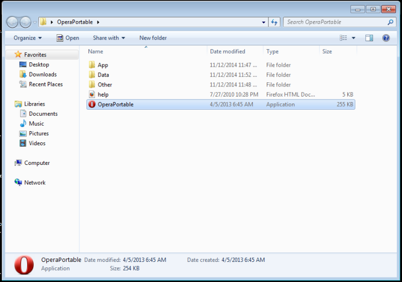The height and width of the screenshot is (282, 402).
Task: Click the 7/27/2010 10:28 PM date cell
Action: [x=234, y=95]
